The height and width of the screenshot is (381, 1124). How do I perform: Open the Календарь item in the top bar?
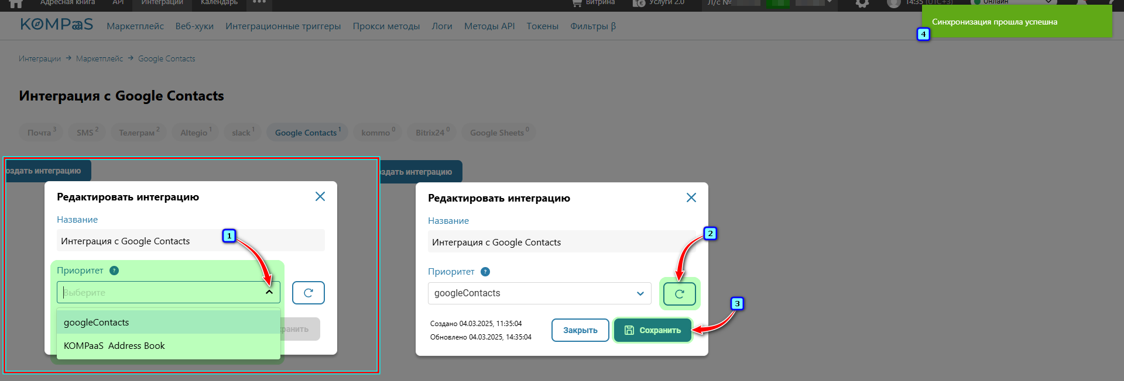tap(219, 2)
